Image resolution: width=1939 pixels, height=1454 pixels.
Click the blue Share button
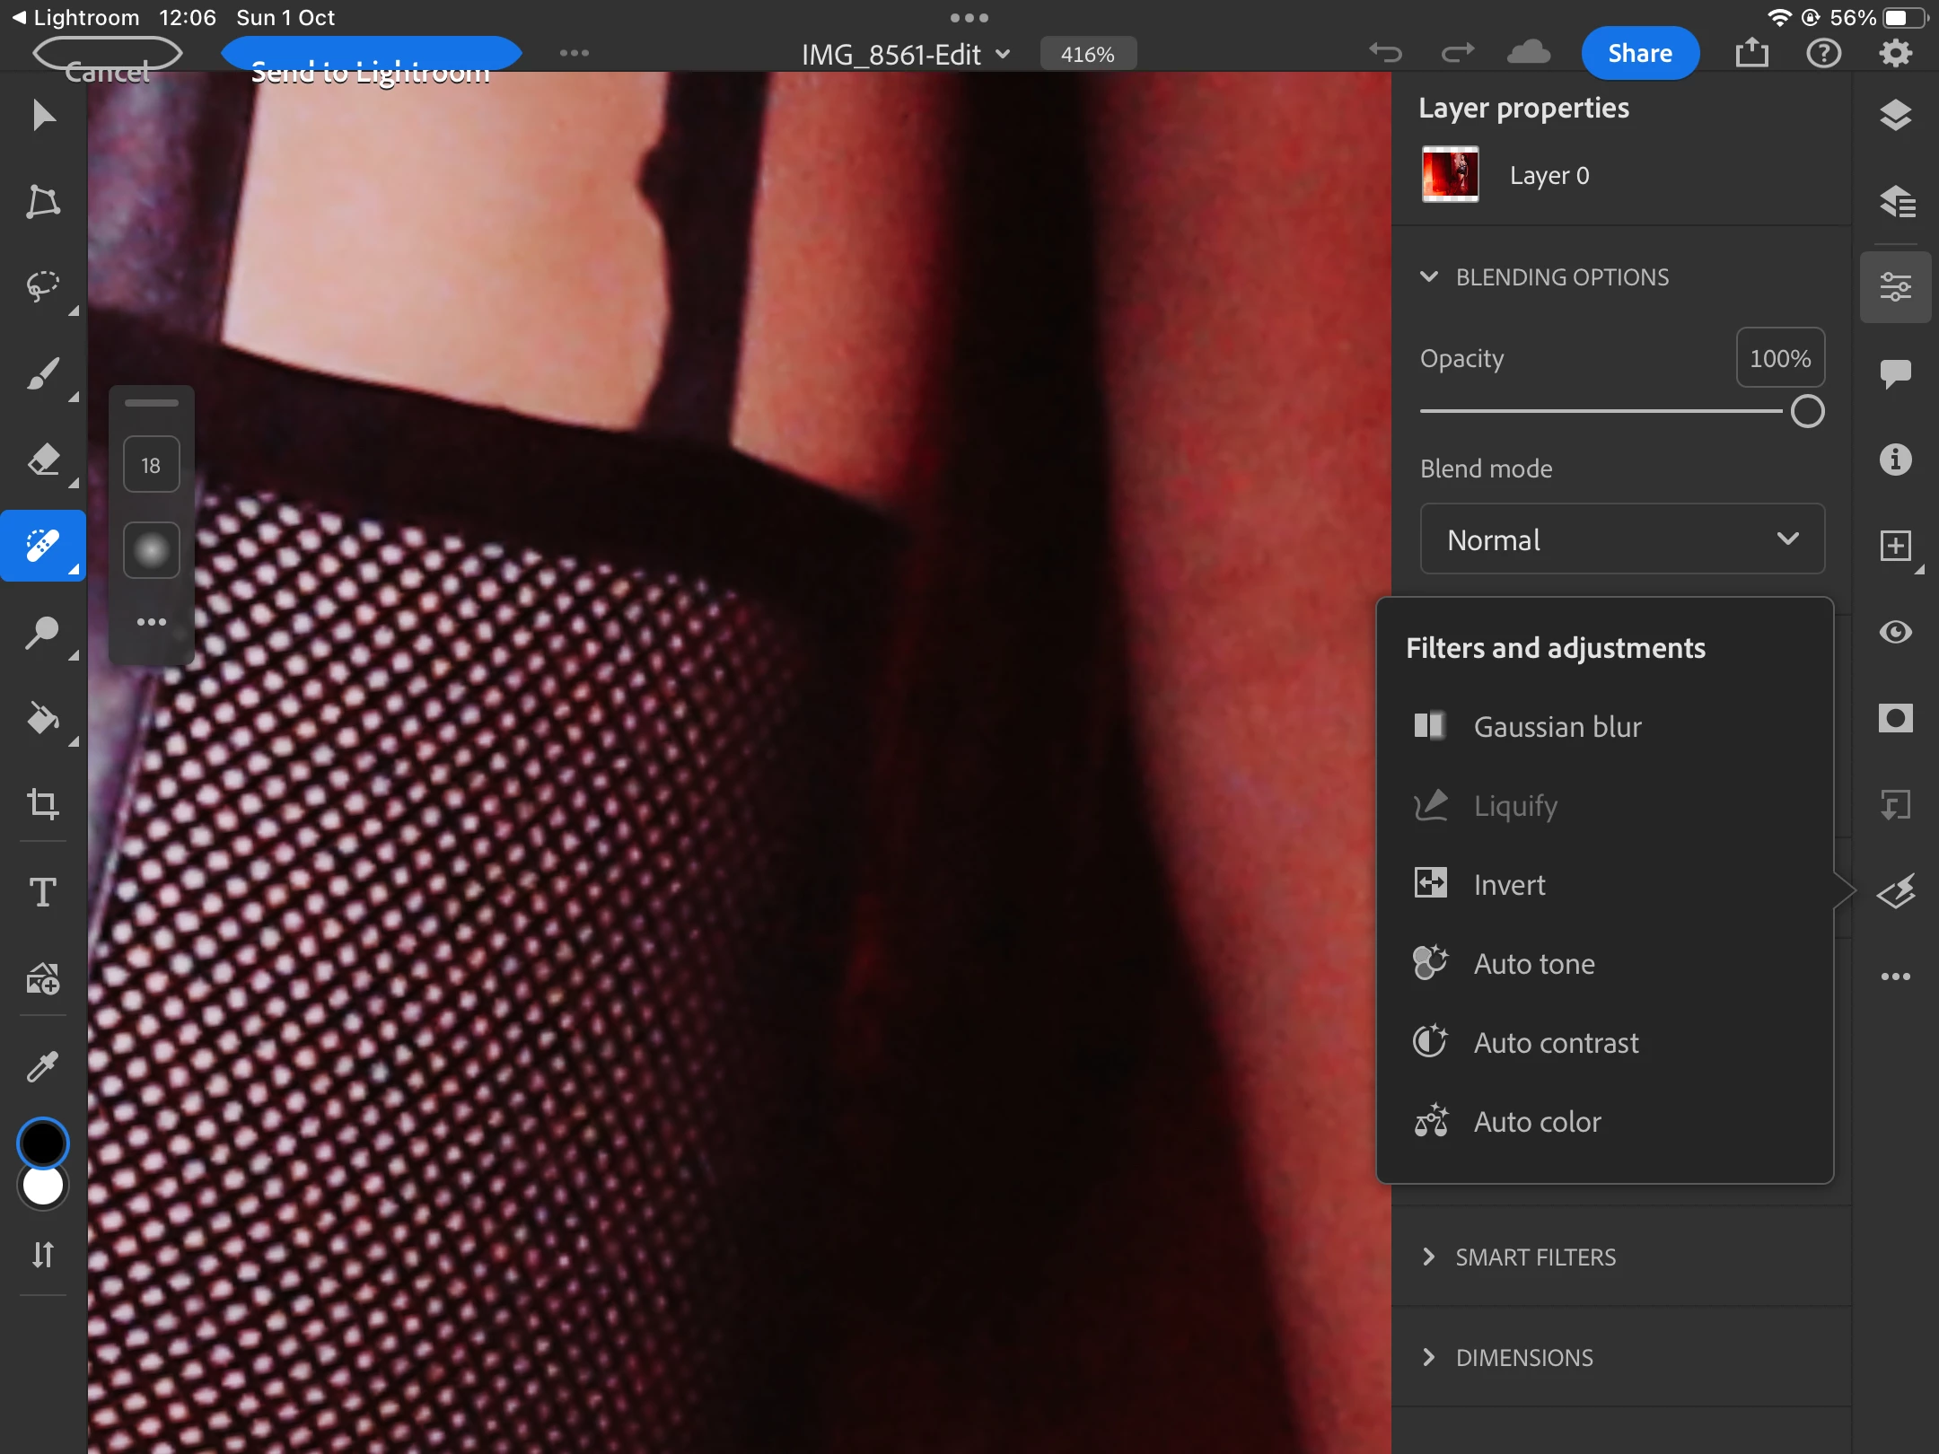pyautogui.click(x=1639, y=54)
